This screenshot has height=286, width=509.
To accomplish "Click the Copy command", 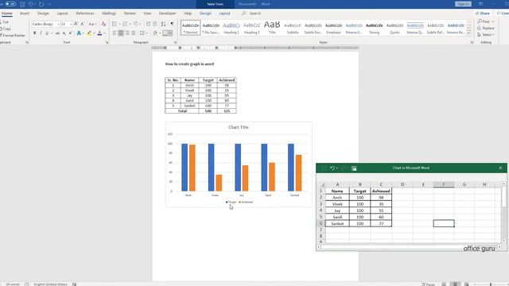I will [x=6, y=29].
